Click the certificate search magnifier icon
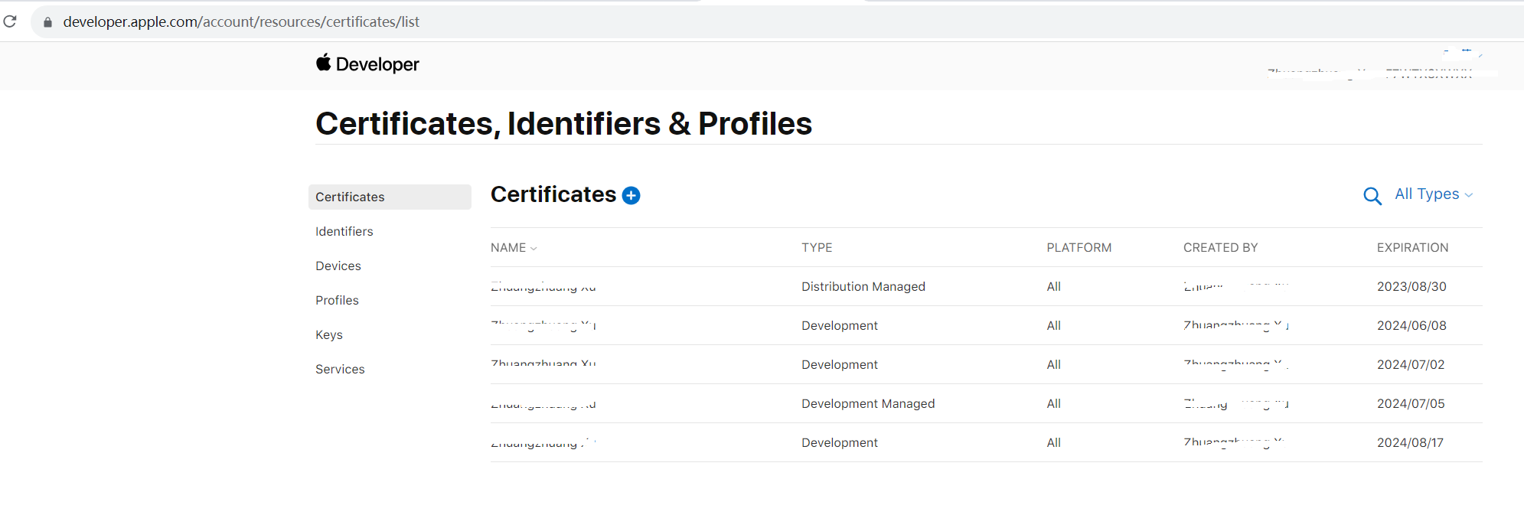 [x=1372, y=196]
